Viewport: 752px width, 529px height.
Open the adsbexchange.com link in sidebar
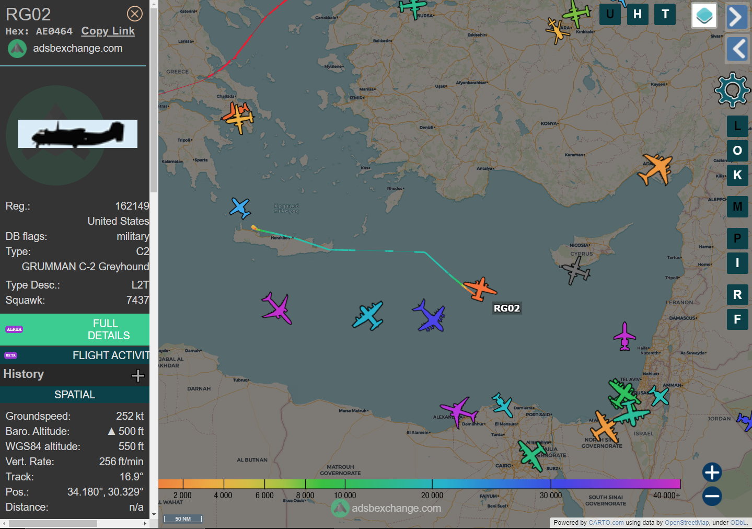pyautogui.click(x=78, y=48)
